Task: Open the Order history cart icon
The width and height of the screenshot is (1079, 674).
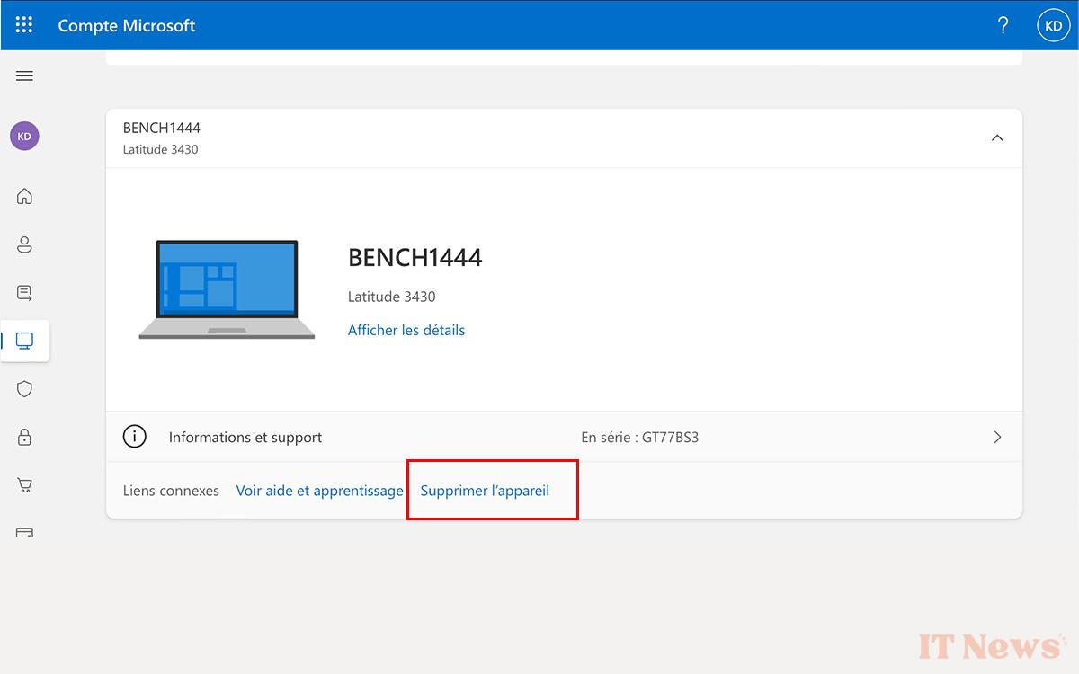Action: click(x=24, y=485)
